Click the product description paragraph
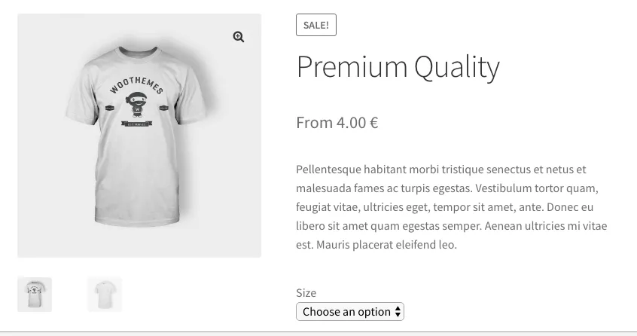The image size is (637, 336). (451, 207)
